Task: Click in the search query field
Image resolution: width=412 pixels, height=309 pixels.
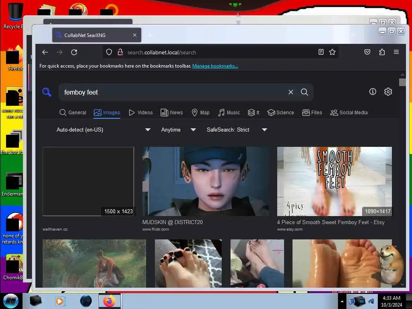Action: (173, 92)
